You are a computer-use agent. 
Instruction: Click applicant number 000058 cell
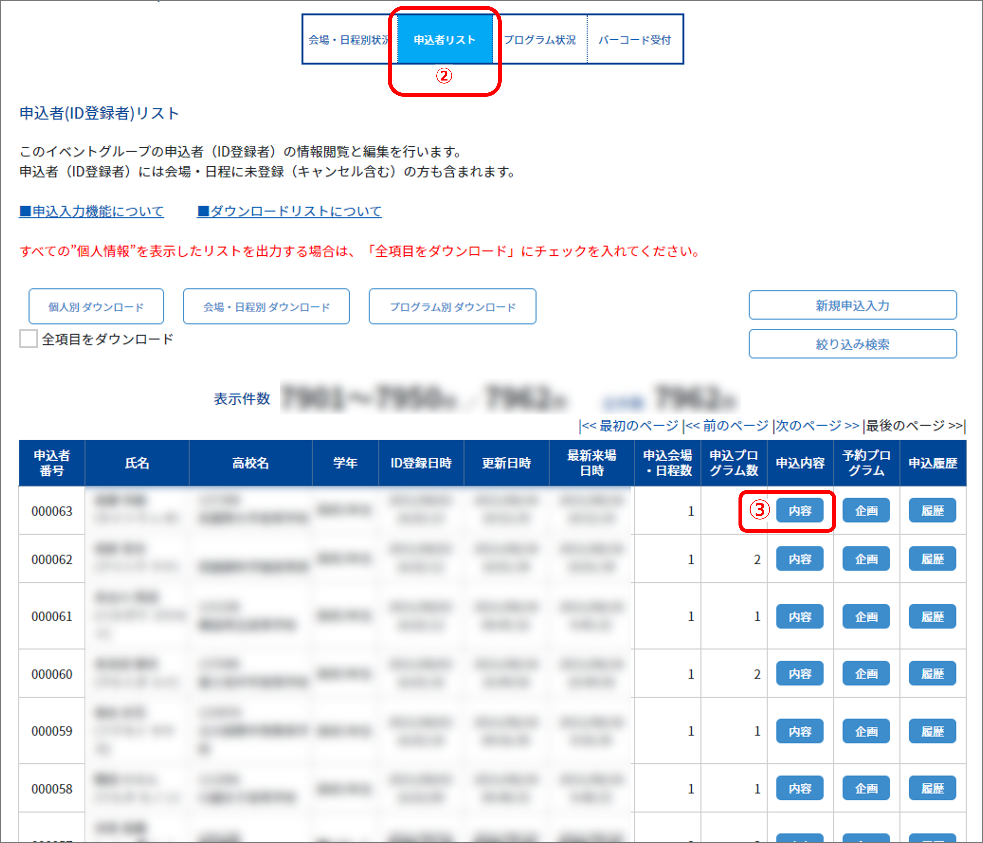tap(52, 788)
